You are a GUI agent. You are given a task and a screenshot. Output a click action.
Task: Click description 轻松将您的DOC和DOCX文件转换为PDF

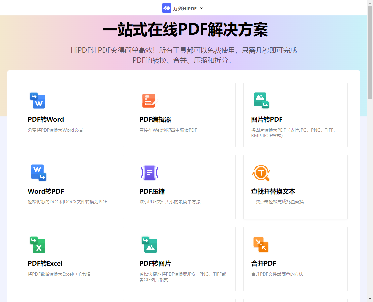67,202
